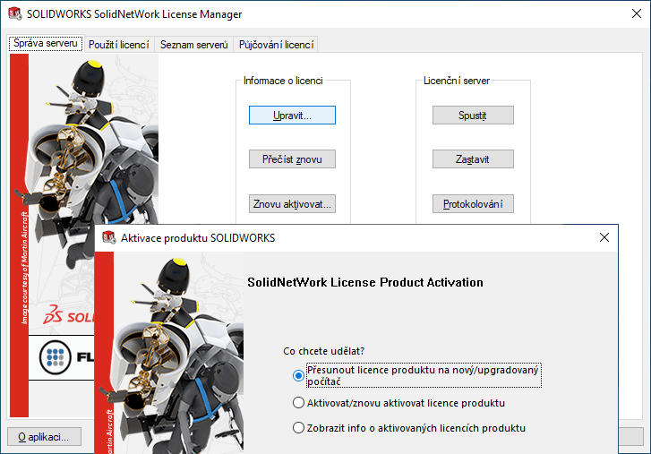Switch to the Použití licencí tab

pyautogui.click(x=119, y=45)
